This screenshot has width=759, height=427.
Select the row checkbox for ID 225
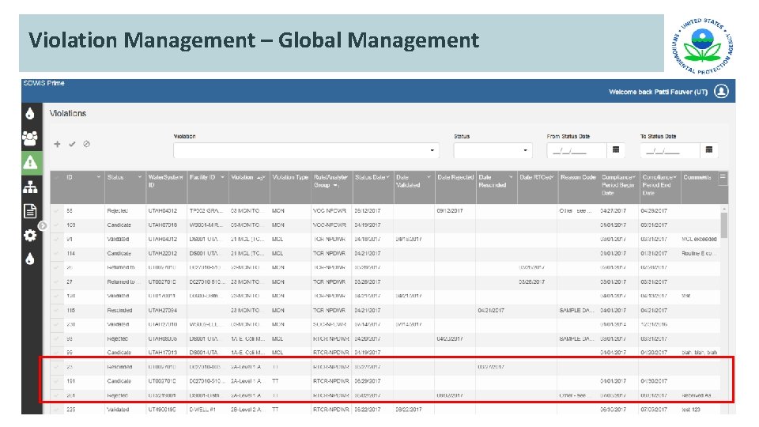[x=57, y=410]
